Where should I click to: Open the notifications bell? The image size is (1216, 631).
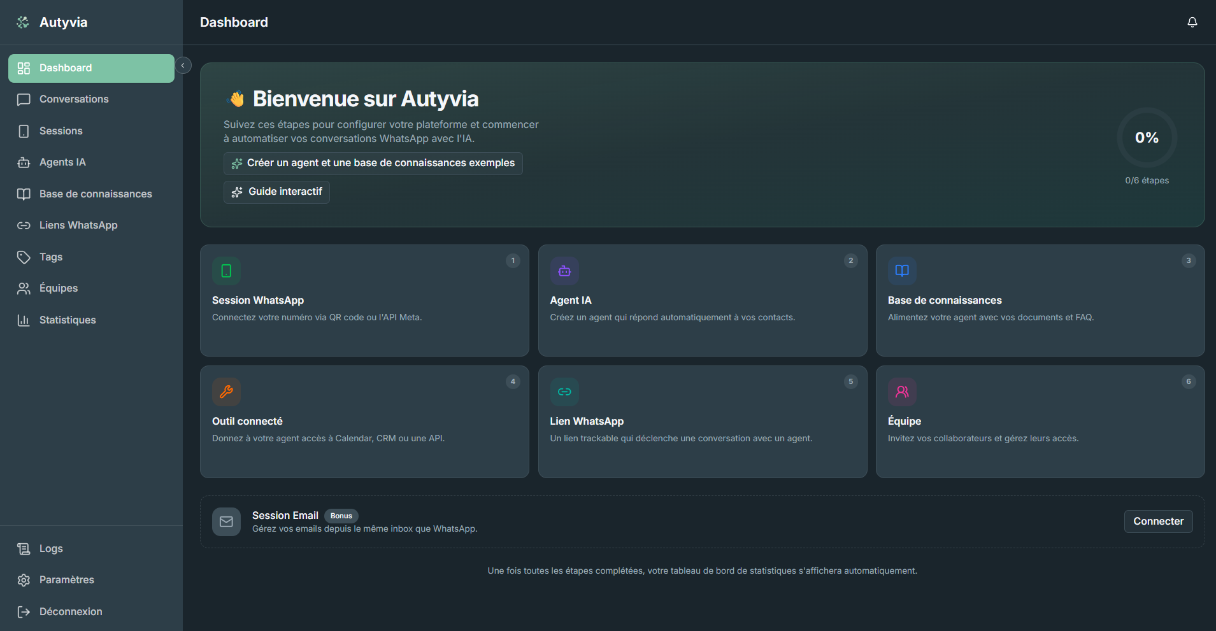tap(1192, 22)
